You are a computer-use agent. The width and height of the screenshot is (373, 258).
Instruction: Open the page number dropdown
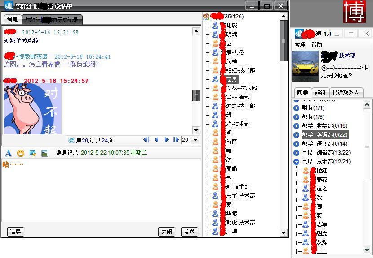(x=195, y=140)
